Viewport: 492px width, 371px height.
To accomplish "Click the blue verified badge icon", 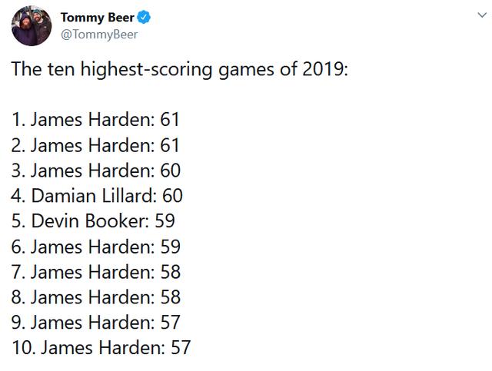I will pyautogui.click(x=144, y=17).
